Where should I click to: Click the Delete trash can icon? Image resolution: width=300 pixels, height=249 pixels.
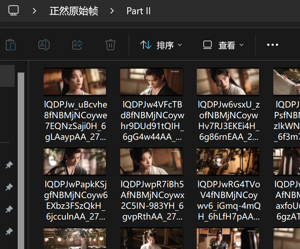[x=111, y=45]
